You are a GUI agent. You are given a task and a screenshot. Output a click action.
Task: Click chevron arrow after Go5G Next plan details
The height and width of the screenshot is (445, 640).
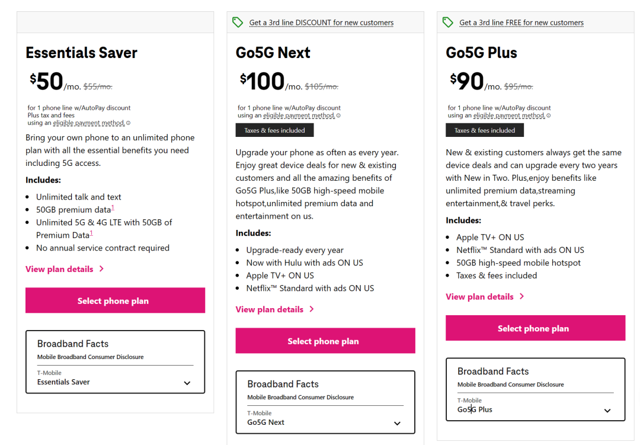(312, 309)
